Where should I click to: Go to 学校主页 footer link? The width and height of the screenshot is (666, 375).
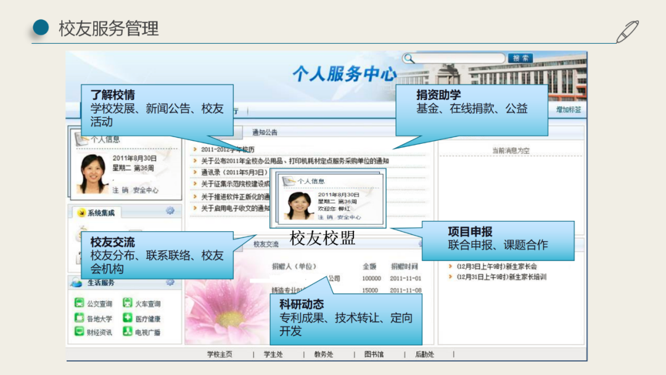coord(220,354)
